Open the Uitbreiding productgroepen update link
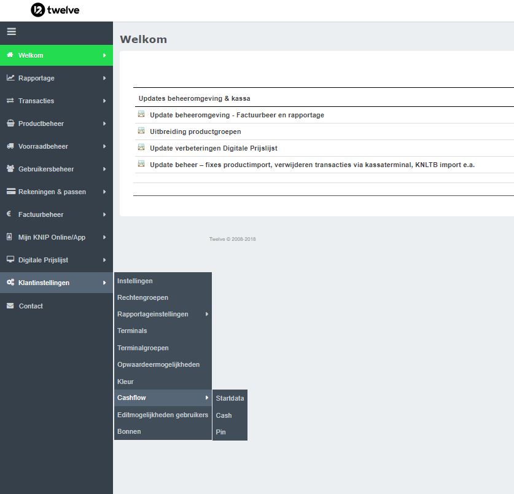This screenshot has width=514, height=494. pyautogui.click(x=195, y=131)
